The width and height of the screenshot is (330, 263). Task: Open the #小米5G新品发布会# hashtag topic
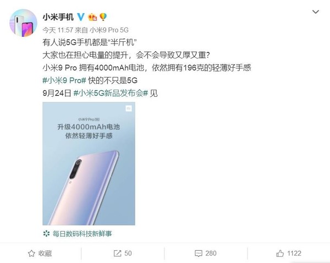click(x=111, y=94)
